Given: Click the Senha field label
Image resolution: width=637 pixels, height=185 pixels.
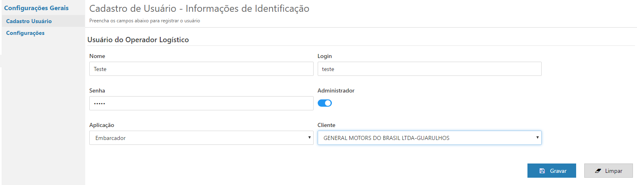Looking at the screenshot, I should pyautogui.click(x=97, y=90).
